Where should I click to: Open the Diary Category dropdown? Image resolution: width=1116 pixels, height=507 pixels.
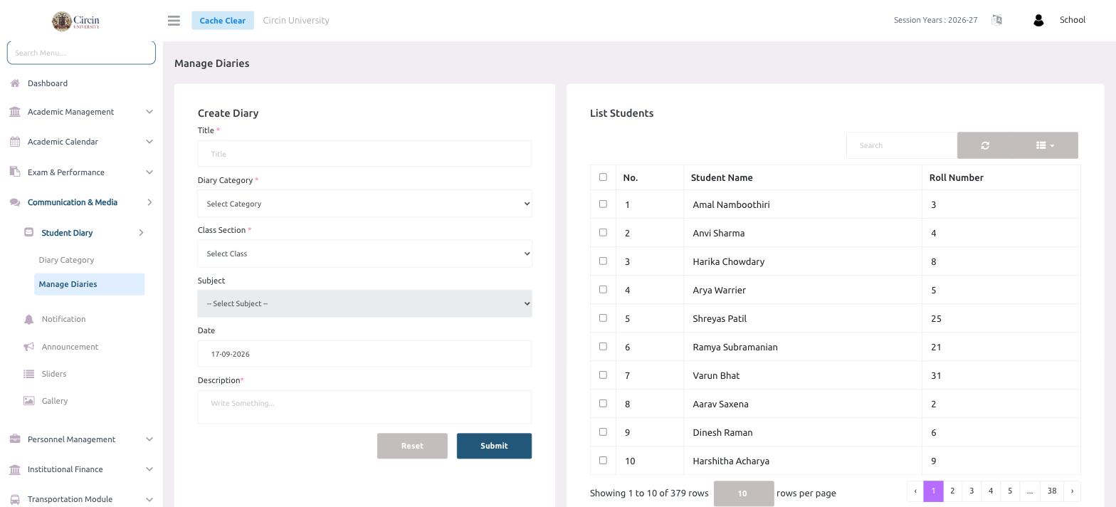point(364,204)
